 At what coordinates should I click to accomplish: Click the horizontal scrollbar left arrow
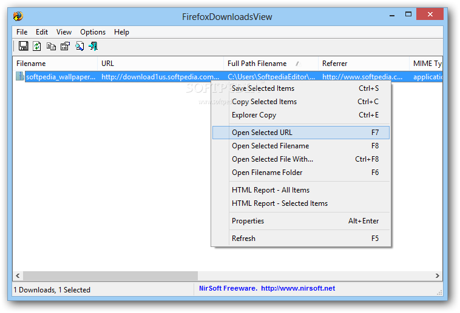pos(18,275)
